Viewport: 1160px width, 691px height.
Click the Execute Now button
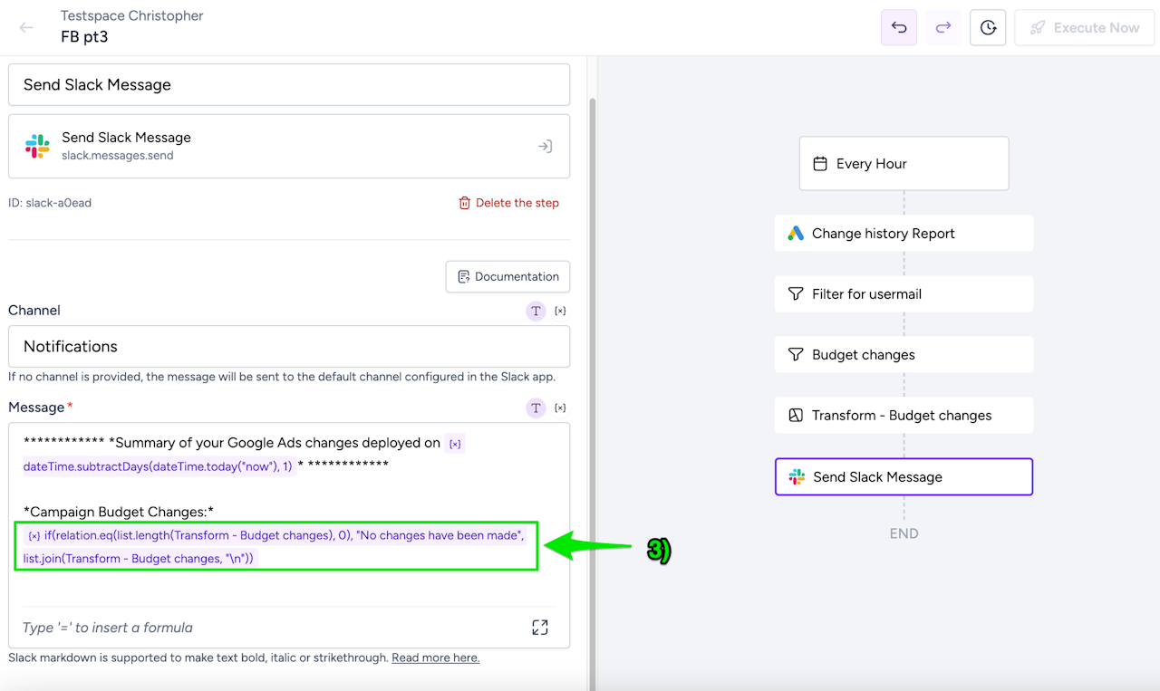(x=1083, y=28)
